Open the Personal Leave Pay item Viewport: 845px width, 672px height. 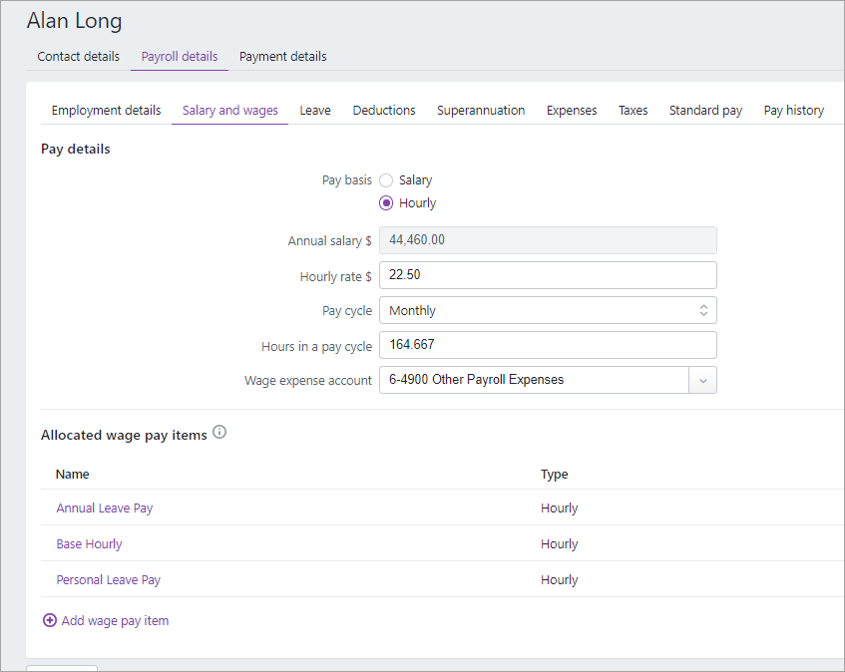[x=108, y=579]
